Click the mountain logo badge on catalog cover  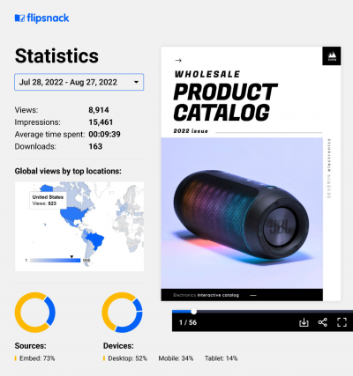[332, 55]
